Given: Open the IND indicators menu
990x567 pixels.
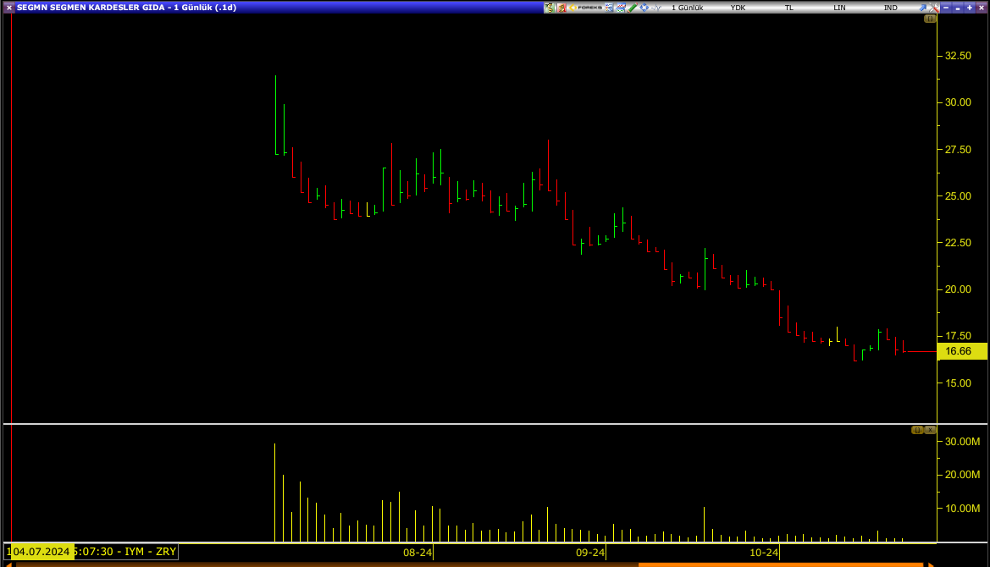Looking at the screenshot, I should [x=890, y=7].
